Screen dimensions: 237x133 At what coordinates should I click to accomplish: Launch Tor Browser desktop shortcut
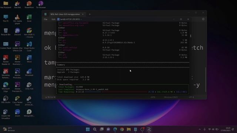click(x=41, y=5)
